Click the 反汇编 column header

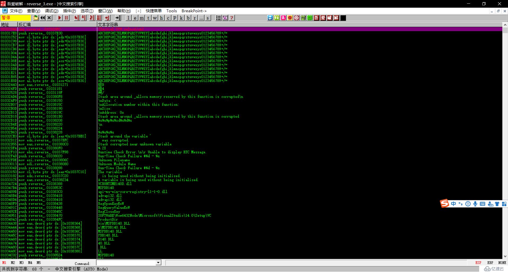pyautogui.click(x=57, y=25)
